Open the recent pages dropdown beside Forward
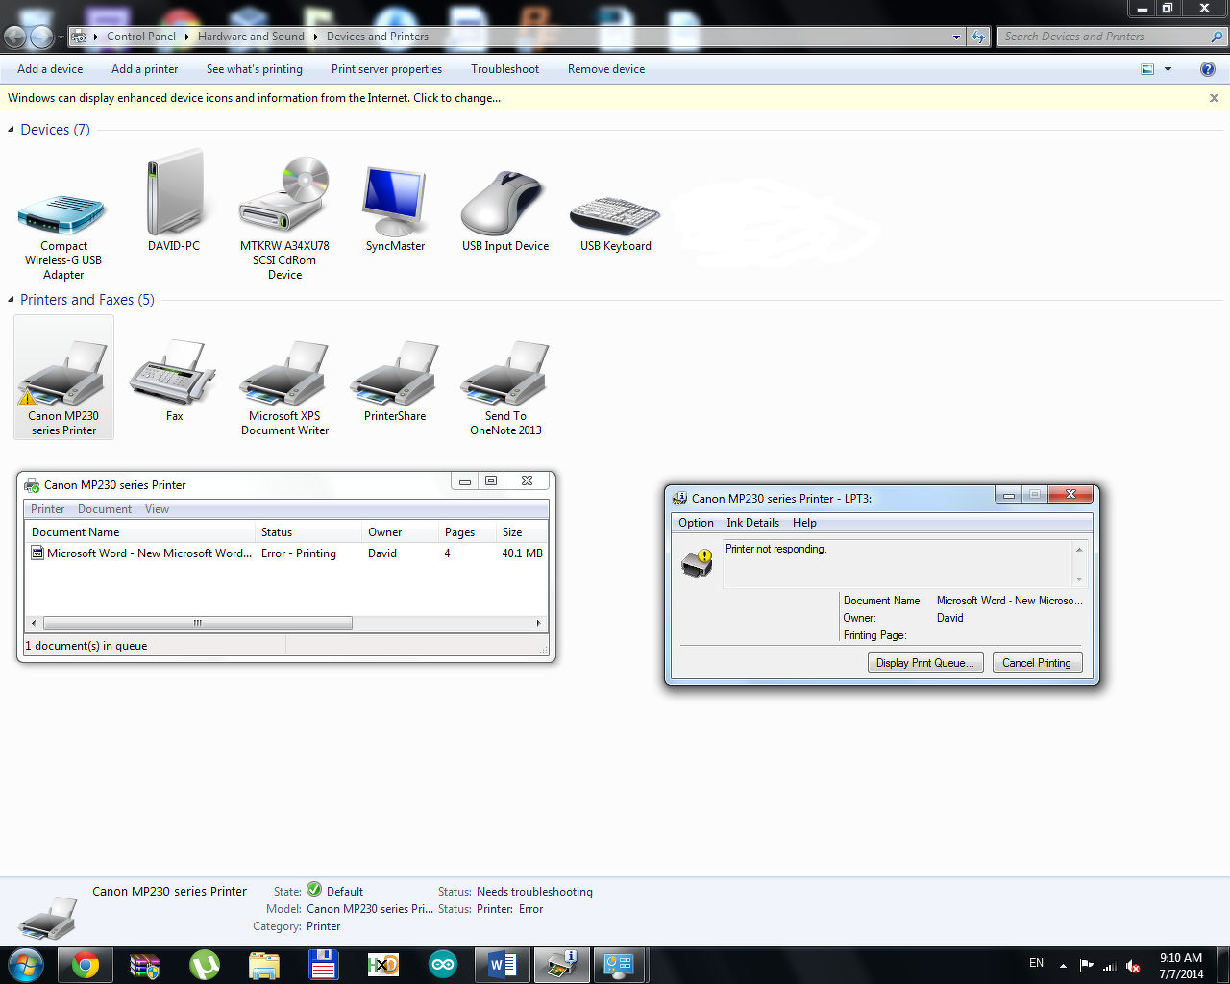Viewport: 1230px width, 984px height. coord(61,37)
